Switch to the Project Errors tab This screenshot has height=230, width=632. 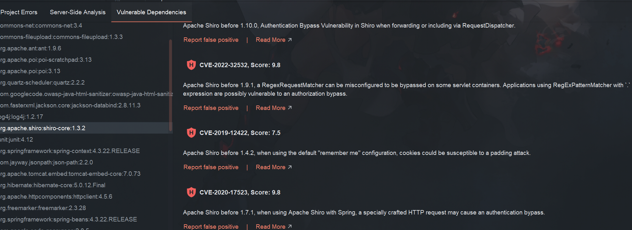(19, 12)
